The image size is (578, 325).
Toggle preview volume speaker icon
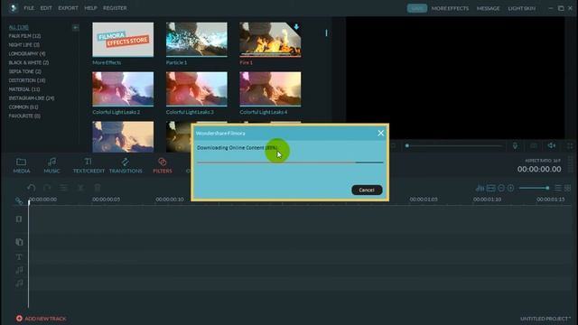[x=552, y=145]
